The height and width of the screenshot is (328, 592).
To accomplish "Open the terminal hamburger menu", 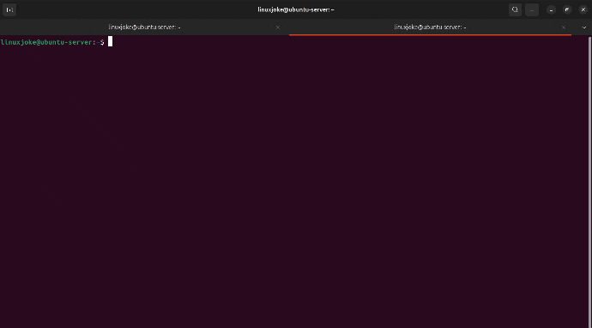I will tap(532, 9).
